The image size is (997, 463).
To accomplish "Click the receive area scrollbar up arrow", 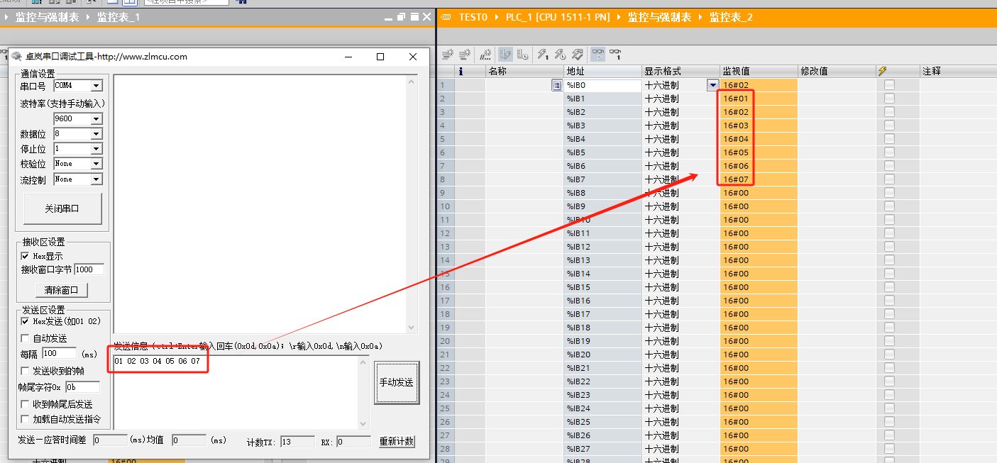I will click(x=412, y=82).
